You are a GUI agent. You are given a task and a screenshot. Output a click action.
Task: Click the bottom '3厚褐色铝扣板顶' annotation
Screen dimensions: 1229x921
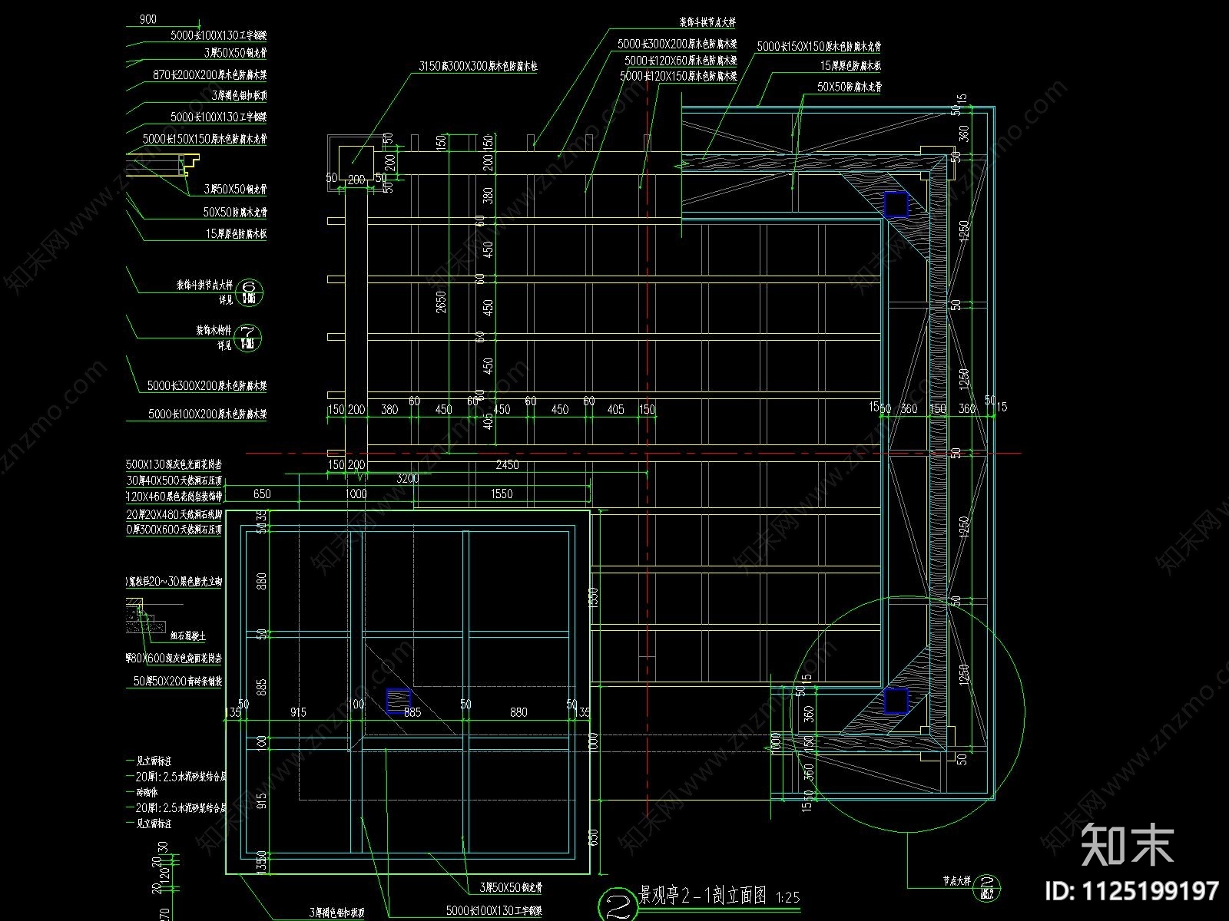pos(337,913)
